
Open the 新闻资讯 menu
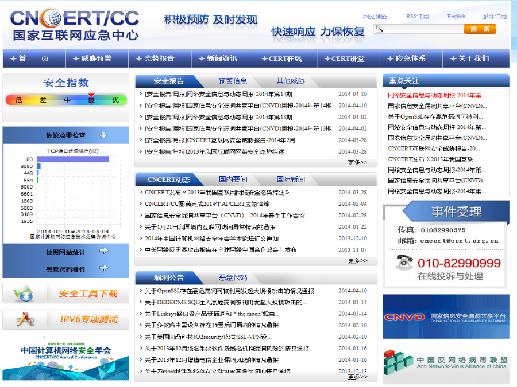point(223,58)
